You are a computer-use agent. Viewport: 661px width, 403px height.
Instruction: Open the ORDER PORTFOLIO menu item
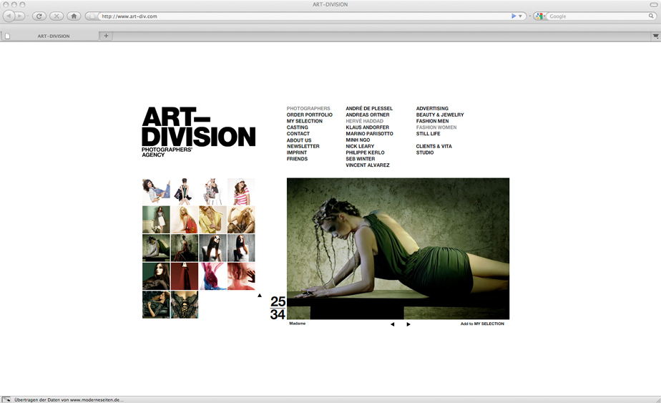(x=309, y=115)
